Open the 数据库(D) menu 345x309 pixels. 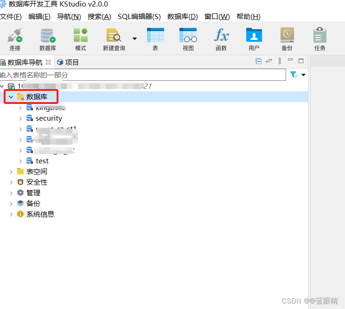[x=182, y=17]
